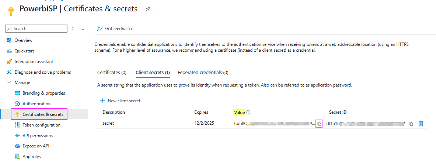Click the Value column header
This screenshot has width=436, height=161.
pos(240,112)
